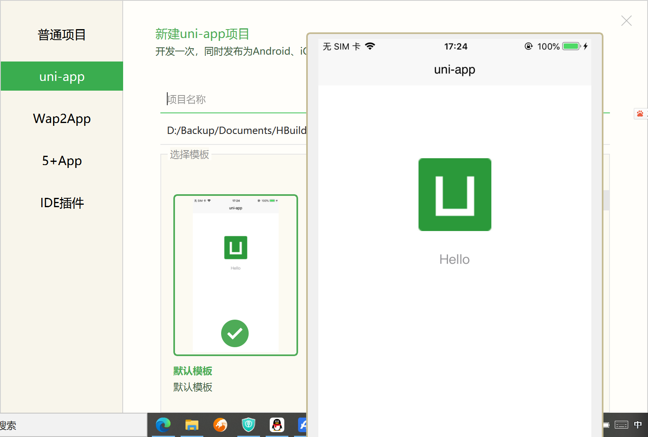Click the 新建uni-app项目 heading
Screen dimensions: 648x437
202,34
